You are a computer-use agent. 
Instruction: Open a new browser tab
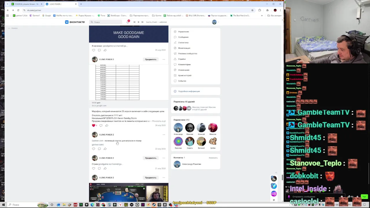point(81,4)
